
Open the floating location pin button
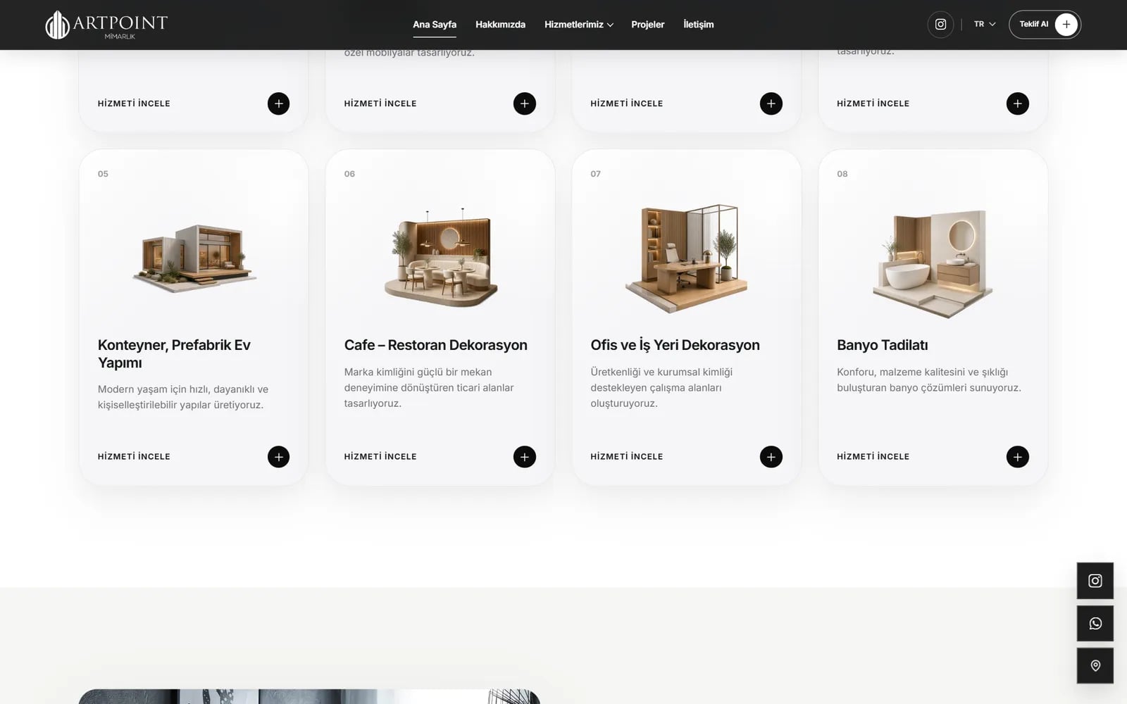pyautogui.click(x=1095, y=666)
